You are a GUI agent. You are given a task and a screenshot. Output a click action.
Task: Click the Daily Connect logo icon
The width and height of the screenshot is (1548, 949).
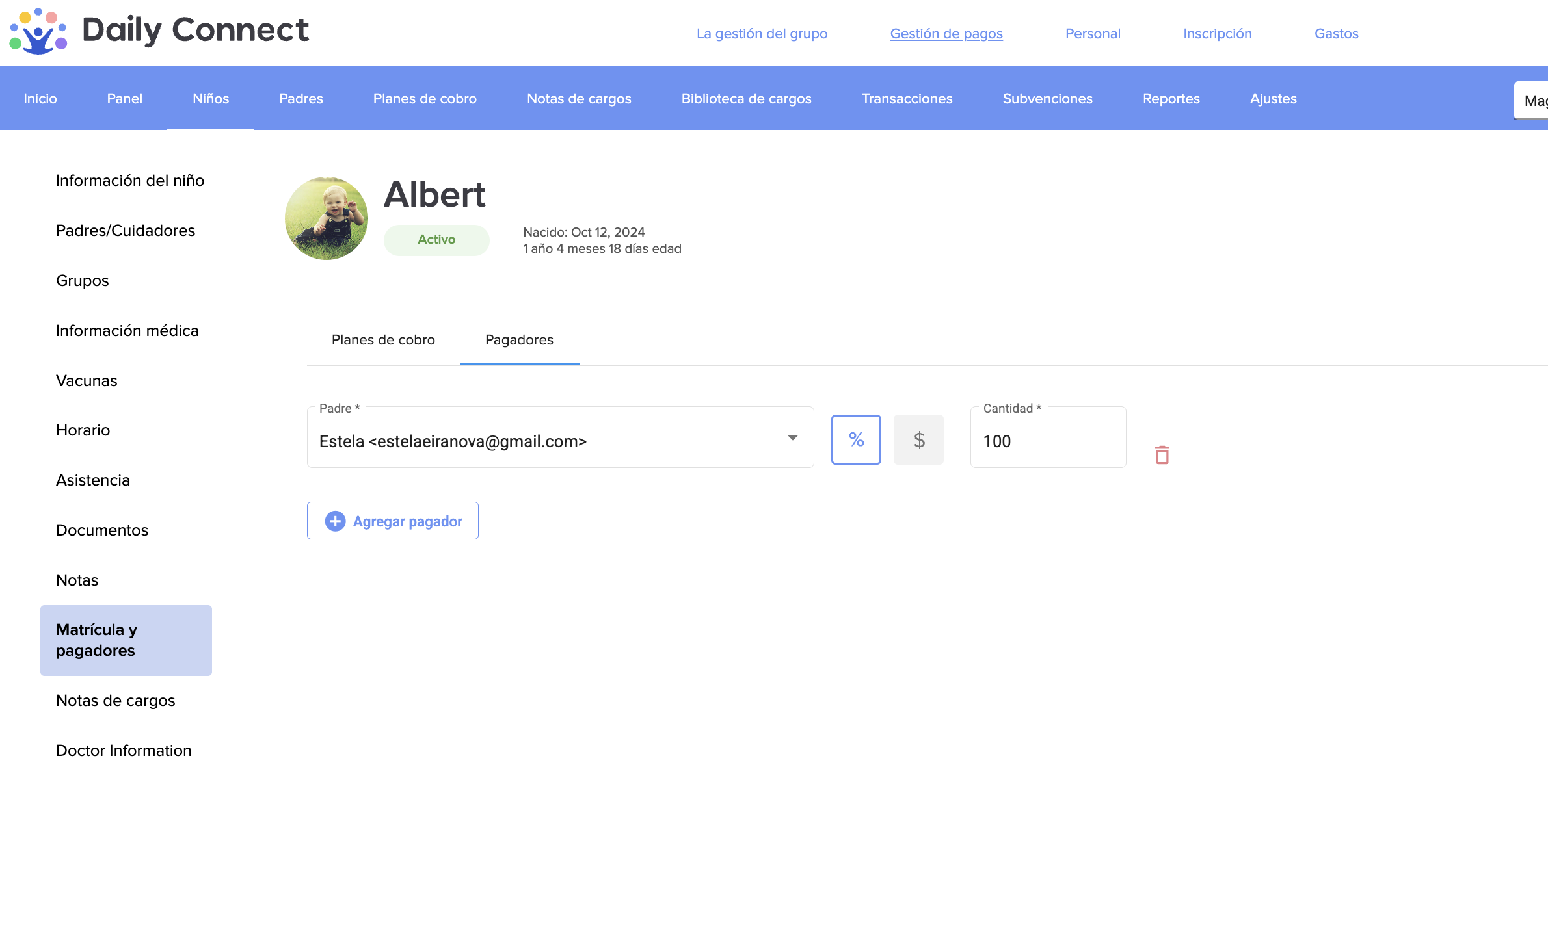pos(38,31)
